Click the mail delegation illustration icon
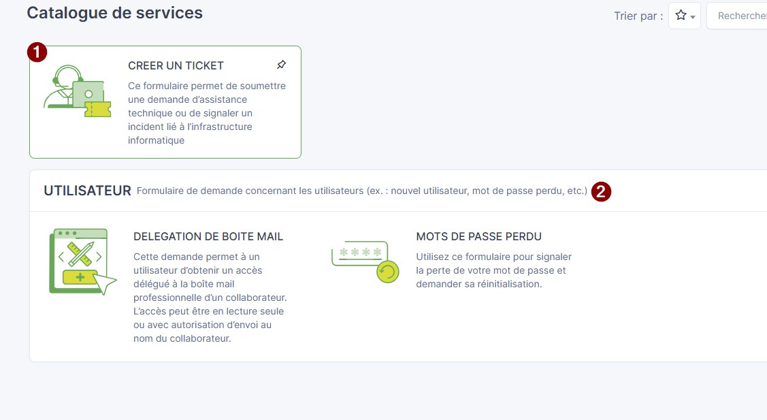Viewport: 767px width, 420px height. pyautogui.click(x=82, y=261)
